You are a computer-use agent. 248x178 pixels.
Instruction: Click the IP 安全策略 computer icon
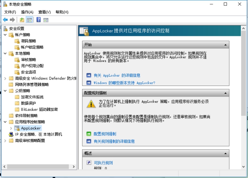coord(11,134)
